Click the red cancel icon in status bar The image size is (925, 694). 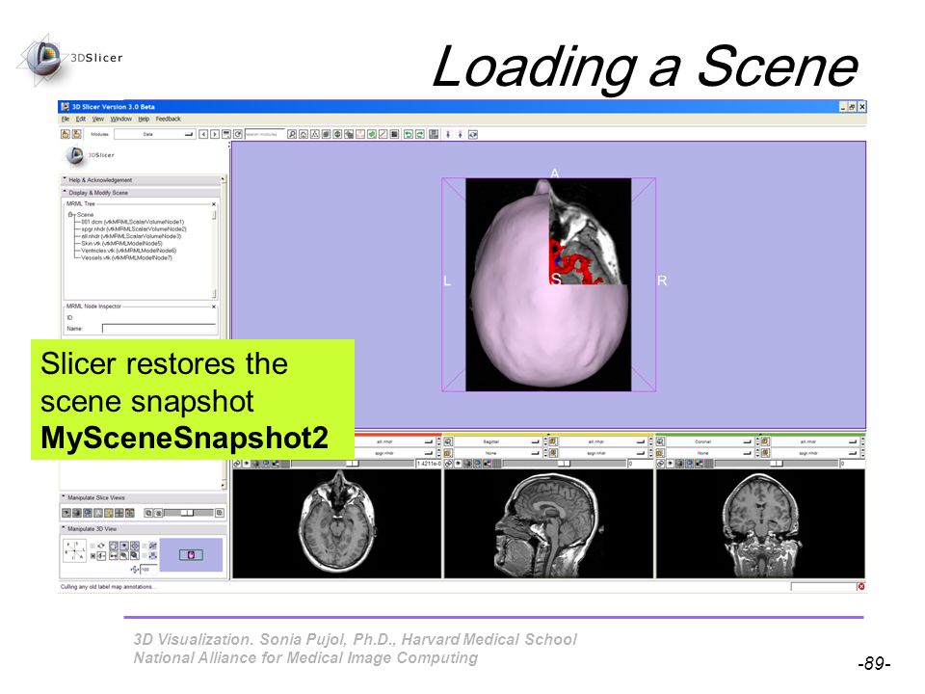tap(860, 587)
